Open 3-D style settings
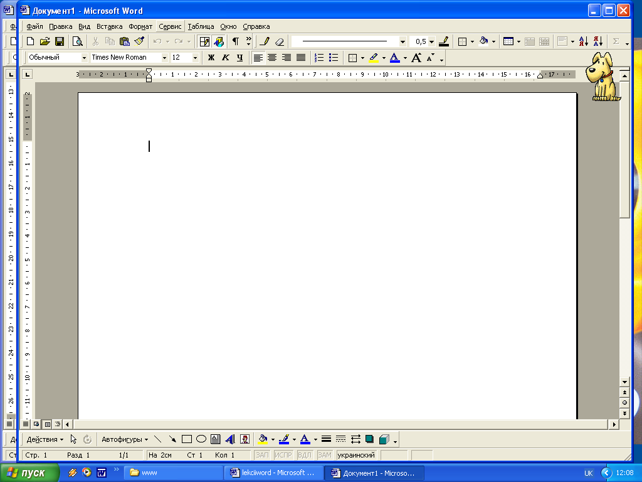Screen dimensions: 642x482 point(384,439)
